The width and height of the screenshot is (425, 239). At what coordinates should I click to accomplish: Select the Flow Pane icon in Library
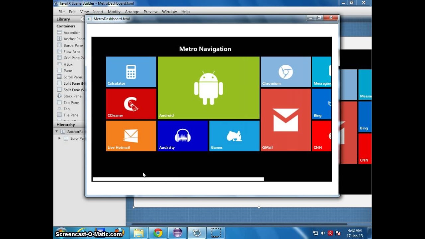(x=59, y=51)
